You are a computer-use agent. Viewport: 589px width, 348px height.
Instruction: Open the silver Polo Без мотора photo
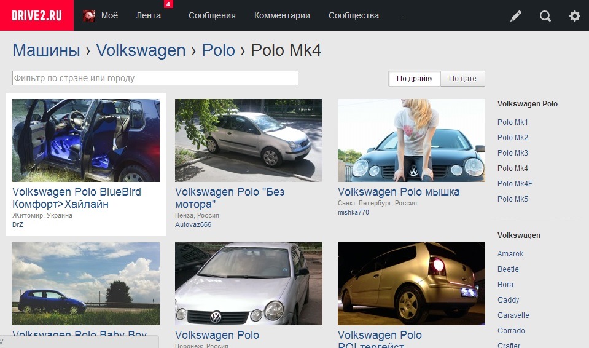pyautogui.click(x=249, y=140)
